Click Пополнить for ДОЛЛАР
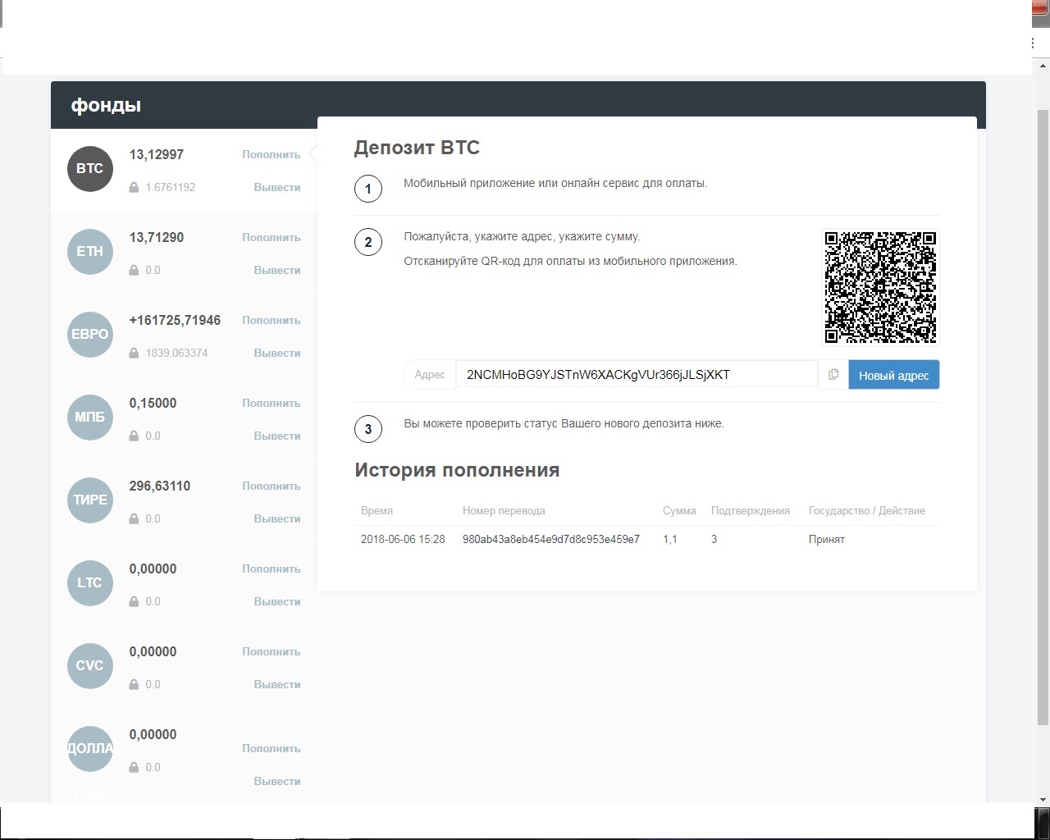The width and height of the screenshot is (1050, 840). click(x=272, y=748)
